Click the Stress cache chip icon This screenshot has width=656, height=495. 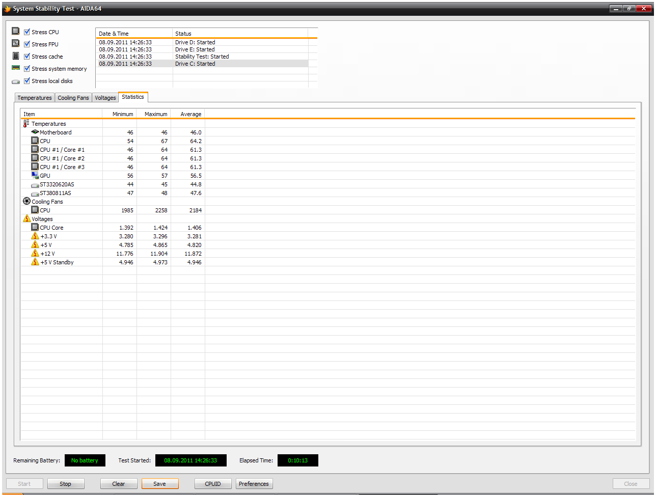pos(16,56)
